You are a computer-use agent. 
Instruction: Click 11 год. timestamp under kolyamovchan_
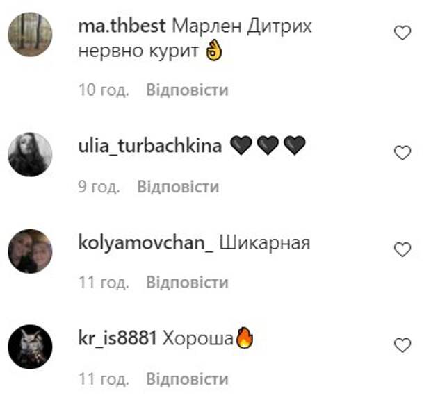[x=104, y=283]
